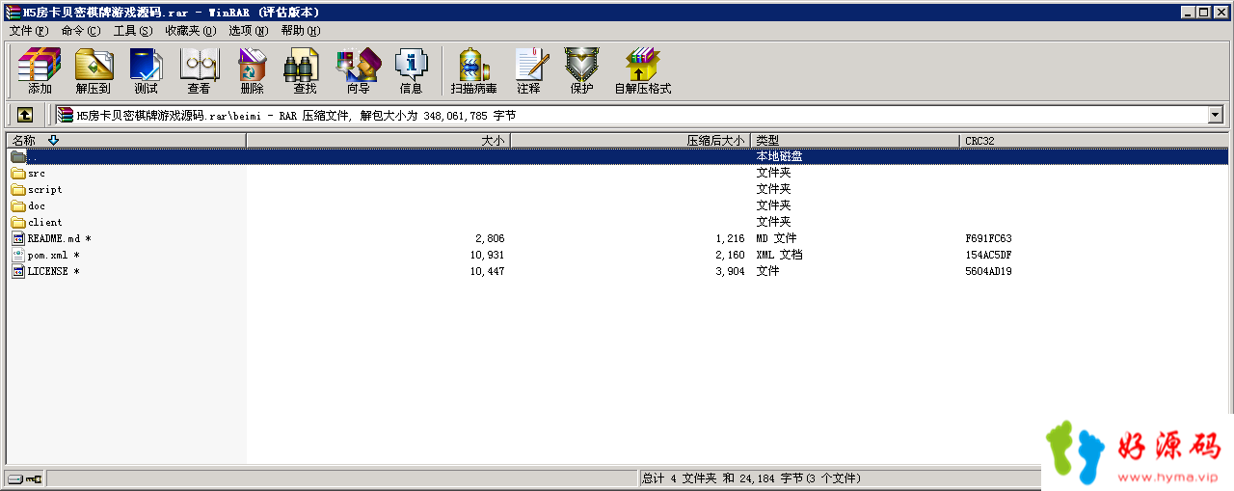
Task: Click the parent folder ".." icon
Action: click(18, 157)
